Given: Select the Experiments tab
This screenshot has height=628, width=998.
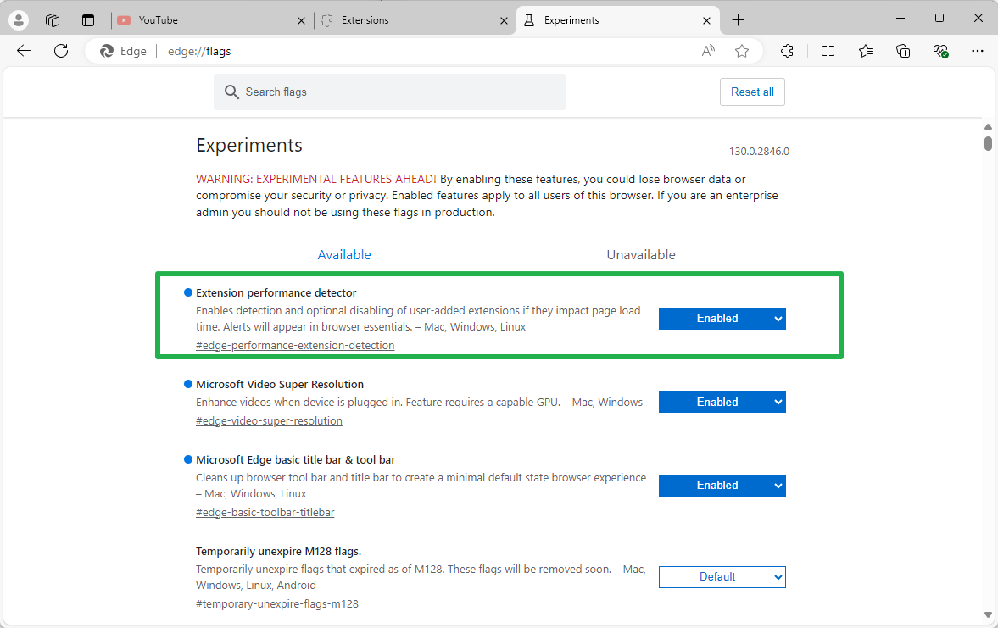Looking at the screenshot, I should click(617, 20).
